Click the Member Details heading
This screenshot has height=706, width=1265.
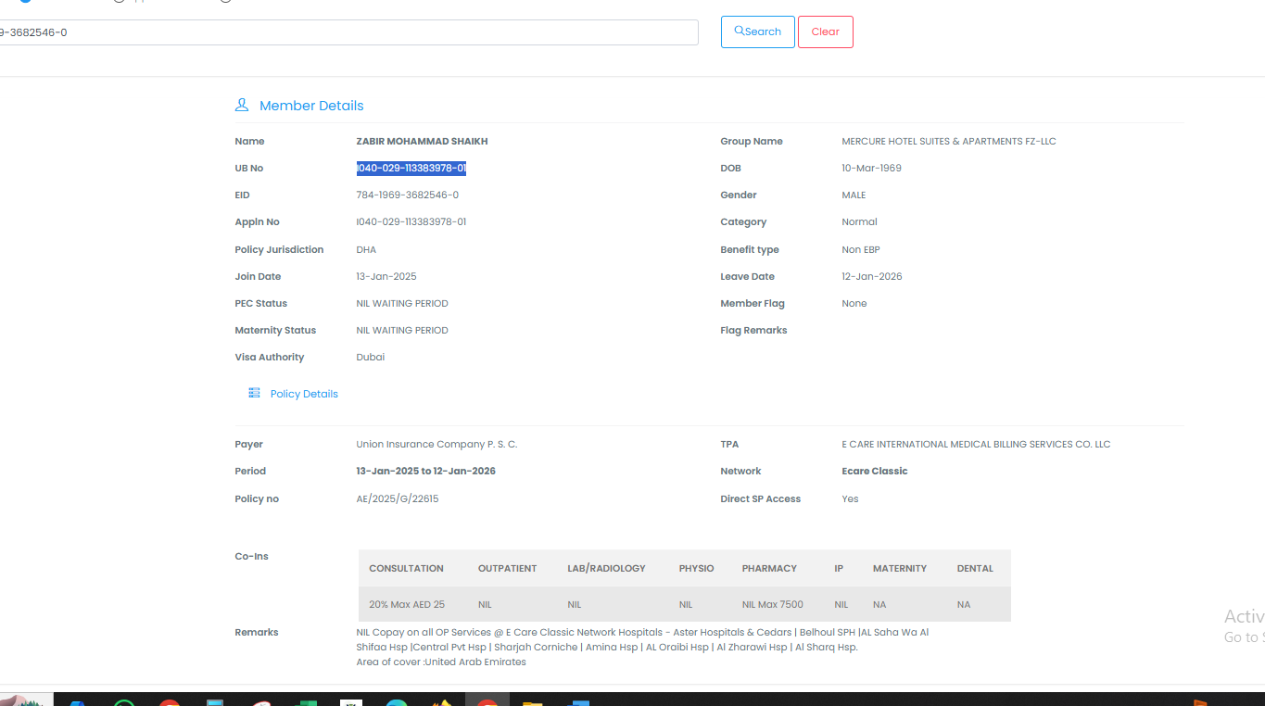311,106
